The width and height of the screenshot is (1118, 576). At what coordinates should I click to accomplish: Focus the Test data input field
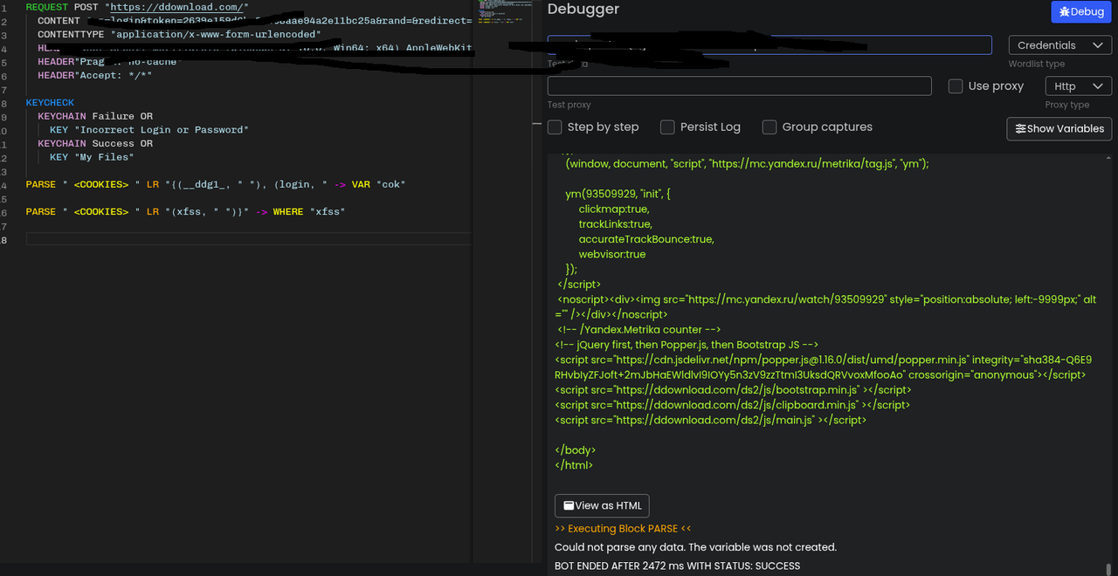[769, 45]
